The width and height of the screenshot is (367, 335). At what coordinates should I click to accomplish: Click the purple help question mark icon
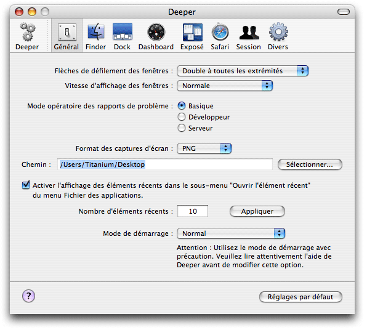[x=28, y=296]
